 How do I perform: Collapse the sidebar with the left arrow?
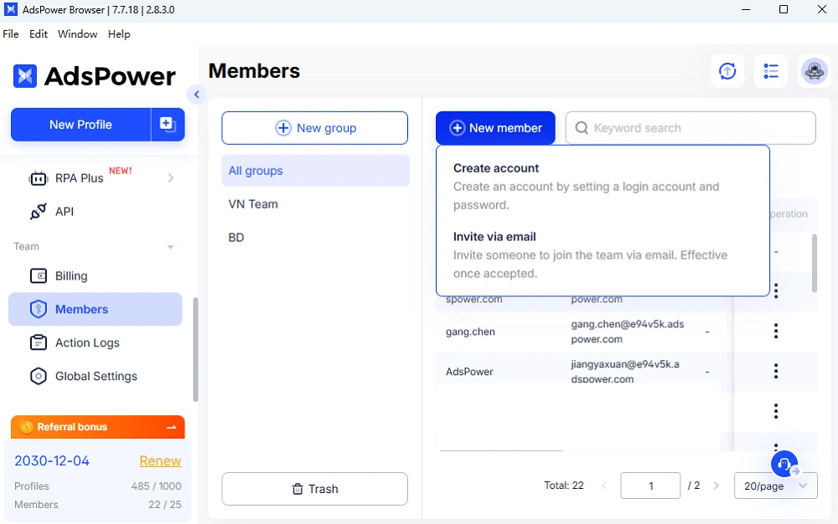click(197, 95)
